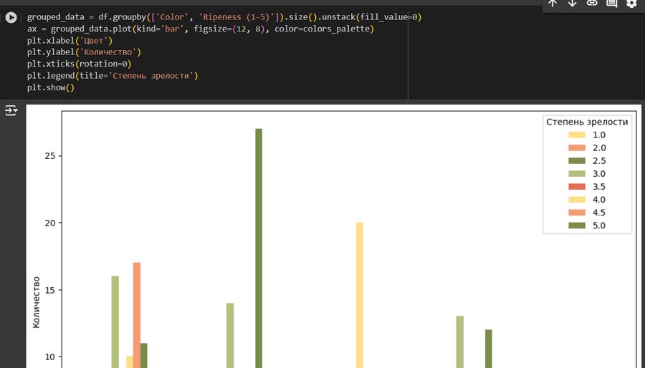
Task: Select the 'Степень зрелости' legend title
Action: [x=587, y=122]
